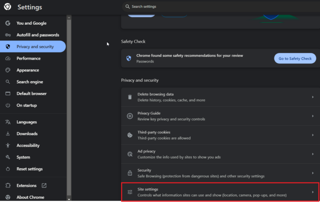Viewport: 320px width, 202px height.
Task: Click the Chrome logo beside Settings title
Action: (8, 7)
